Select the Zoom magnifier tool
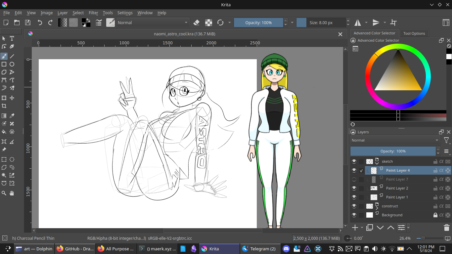Image resolution: width=452 pixels, height=254 pixels. point(4,193)
